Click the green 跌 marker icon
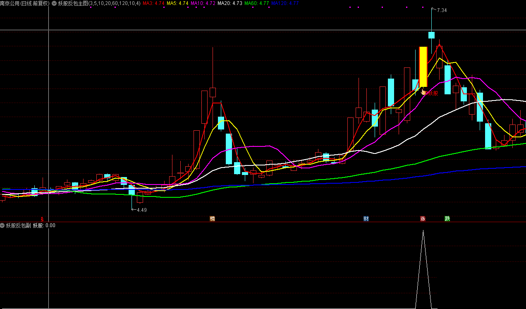The image size is (526, 309). click(x=447, y=218)
